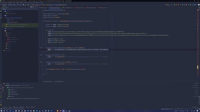Click the red Stop icon in toolbar
Screen dimensions: 200x112
click(x=186, y=5)
